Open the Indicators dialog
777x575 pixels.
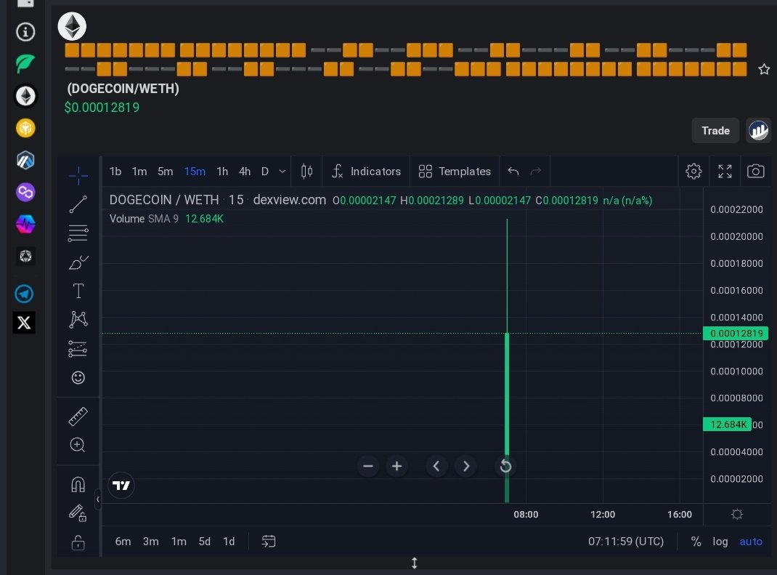click(366, 172)
